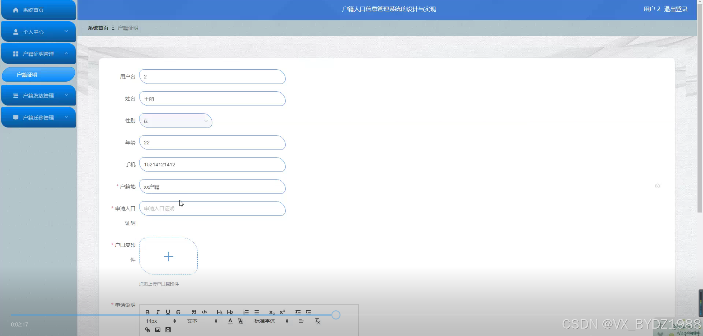This screenshot has height=336, width=703.
Task: Click the small circular icon at right edge
Action: [x=657, y=186]
